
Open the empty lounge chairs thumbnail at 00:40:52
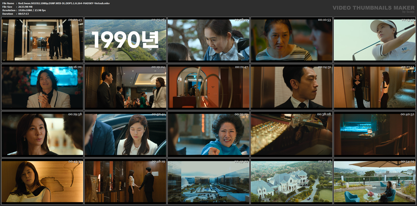click(375, 134)
